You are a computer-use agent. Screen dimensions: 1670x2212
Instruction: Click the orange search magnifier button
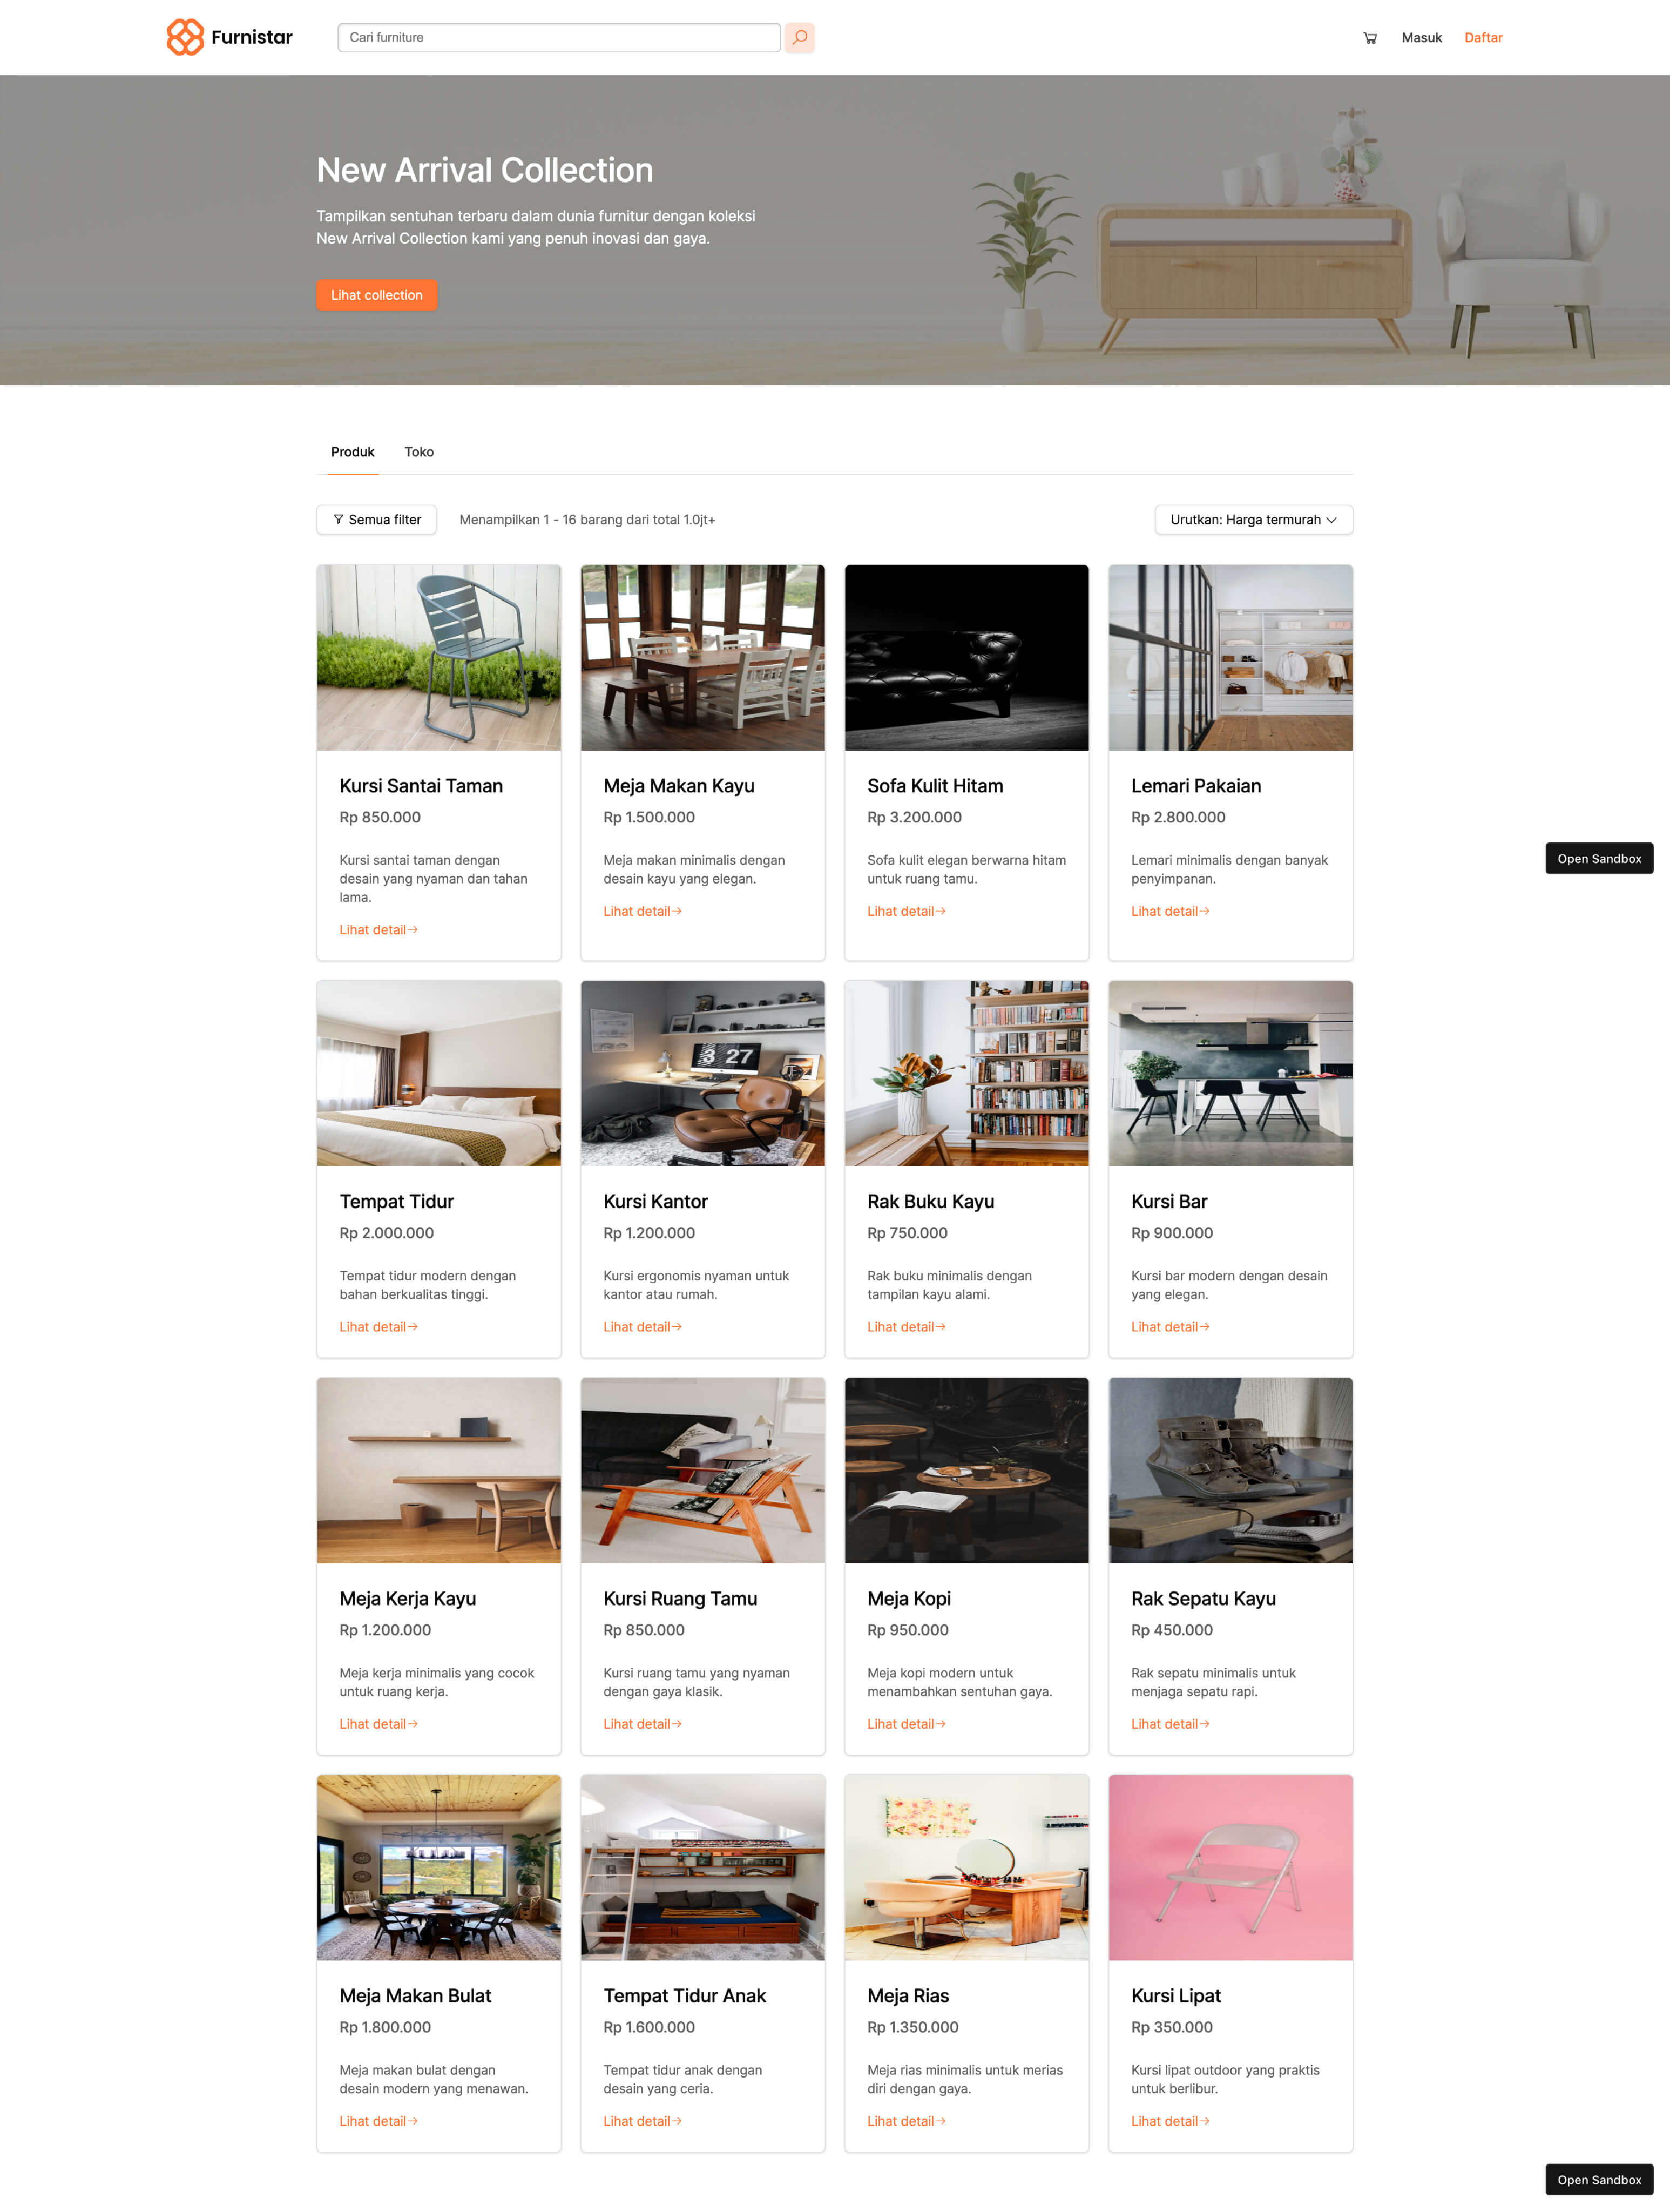pyautogui.click(x=800, y=37)
